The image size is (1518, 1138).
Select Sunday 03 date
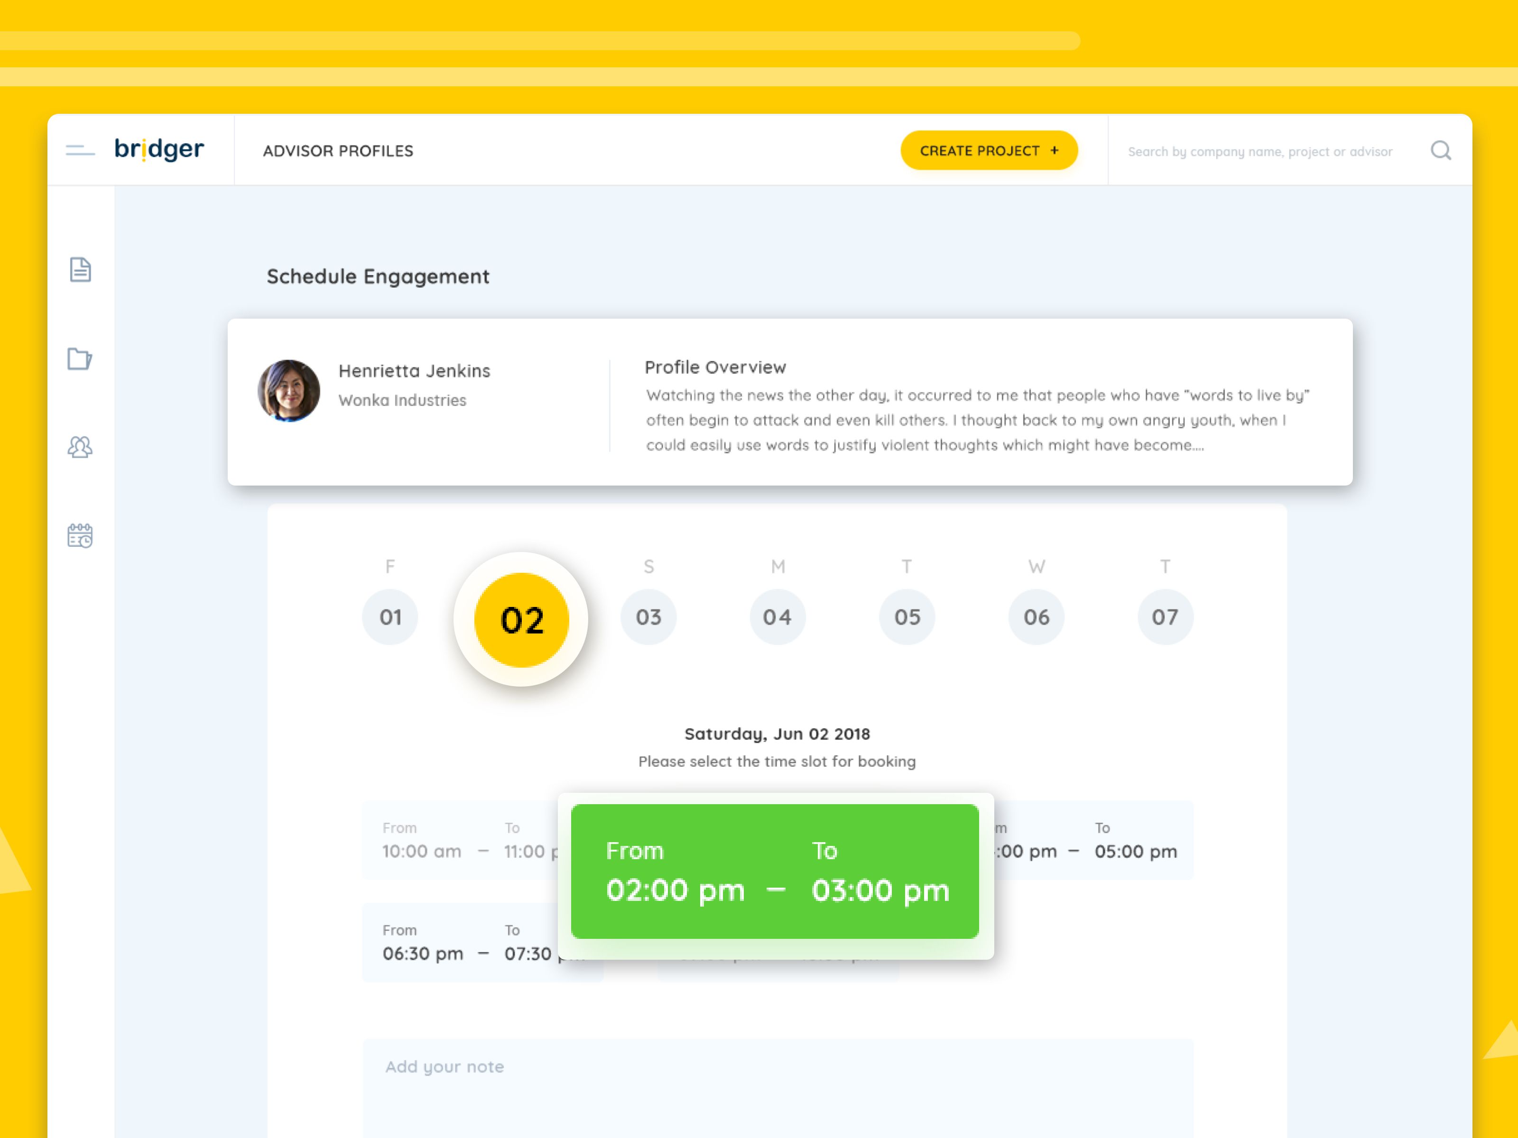coord(648,617)
